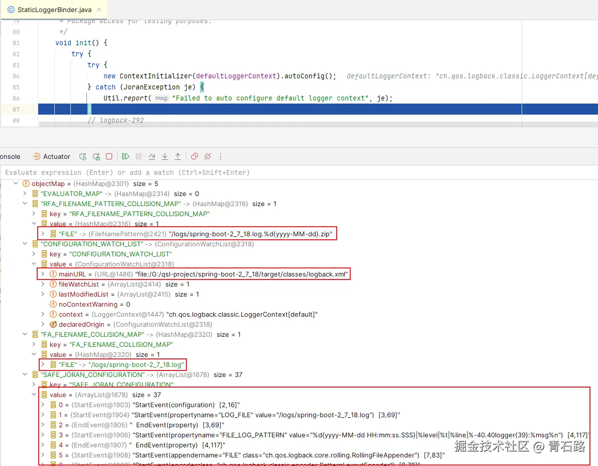
Task: Click the declaredOrigin field icon
Action: pyautogui.click(x=53, y=324)
